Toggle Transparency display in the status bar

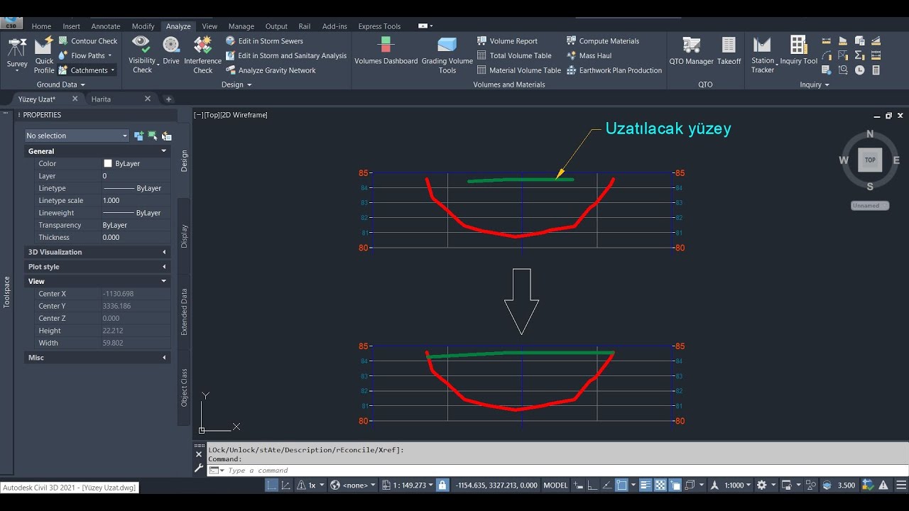point(660,485)
